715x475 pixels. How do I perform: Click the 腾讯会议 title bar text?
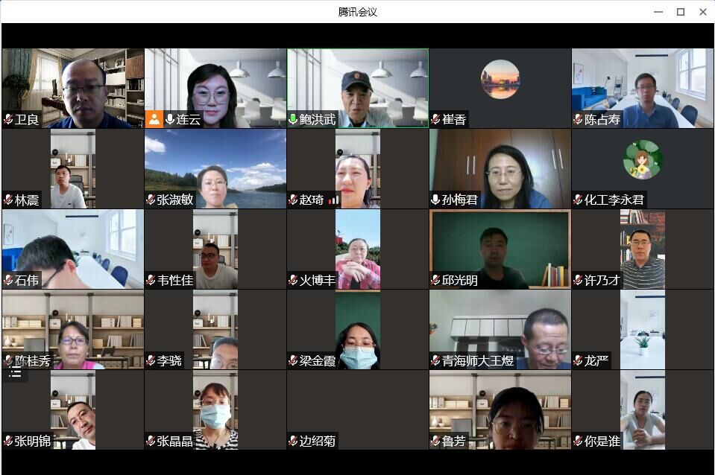click(357, 12)
